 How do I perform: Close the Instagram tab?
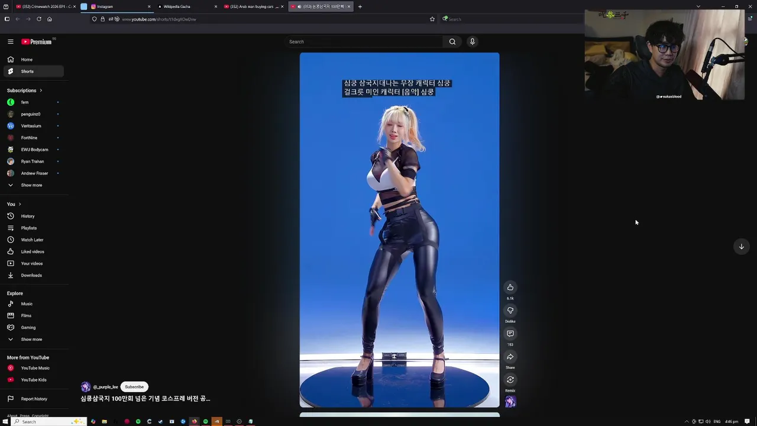coord(149,7)
